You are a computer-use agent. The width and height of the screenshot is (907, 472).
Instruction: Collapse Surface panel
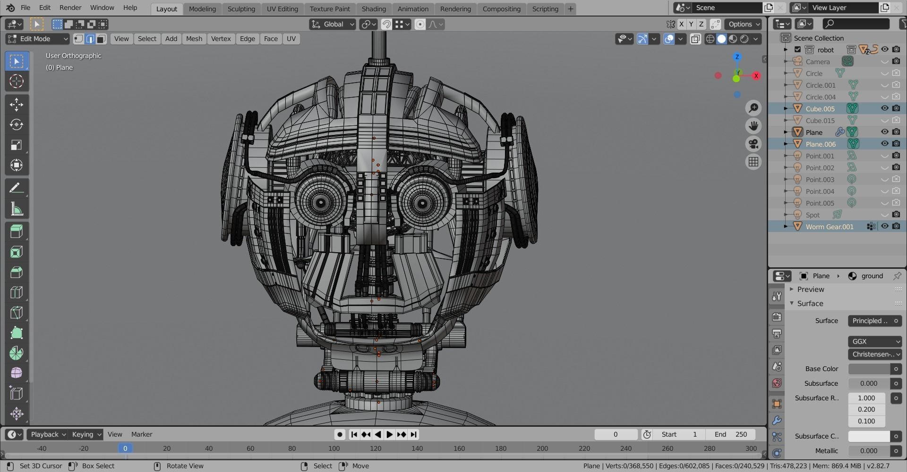click(x=810, y=304)
